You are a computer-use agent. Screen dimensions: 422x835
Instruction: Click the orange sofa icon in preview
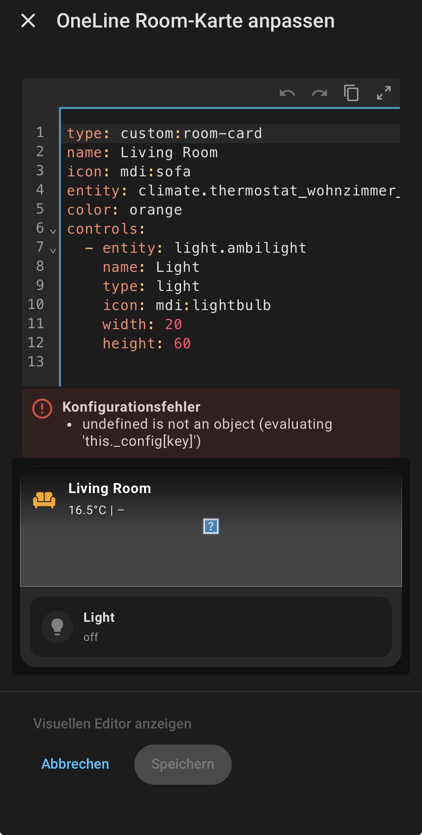pos(44,500)
